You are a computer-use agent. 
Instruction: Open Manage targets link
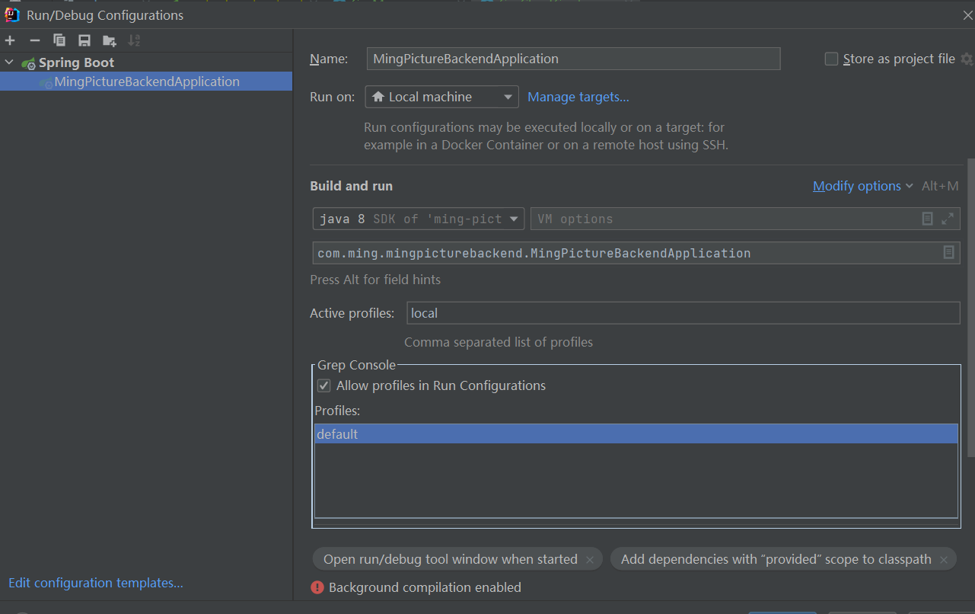point(578,97)
